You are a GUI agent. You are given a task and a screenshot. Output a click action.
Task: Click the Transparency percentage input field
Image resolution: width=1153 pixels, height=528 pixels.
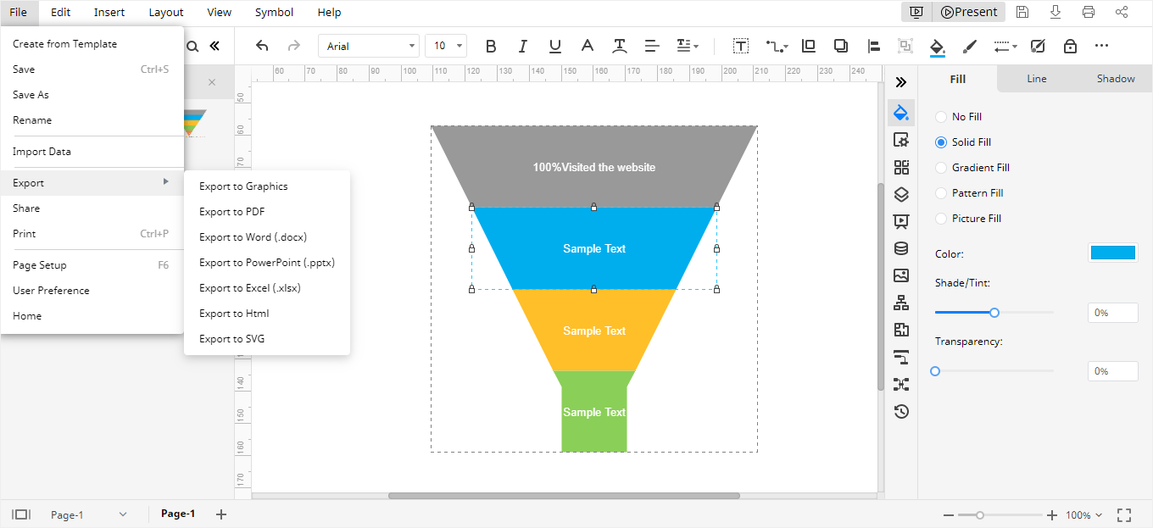[x=1112, y=371]
